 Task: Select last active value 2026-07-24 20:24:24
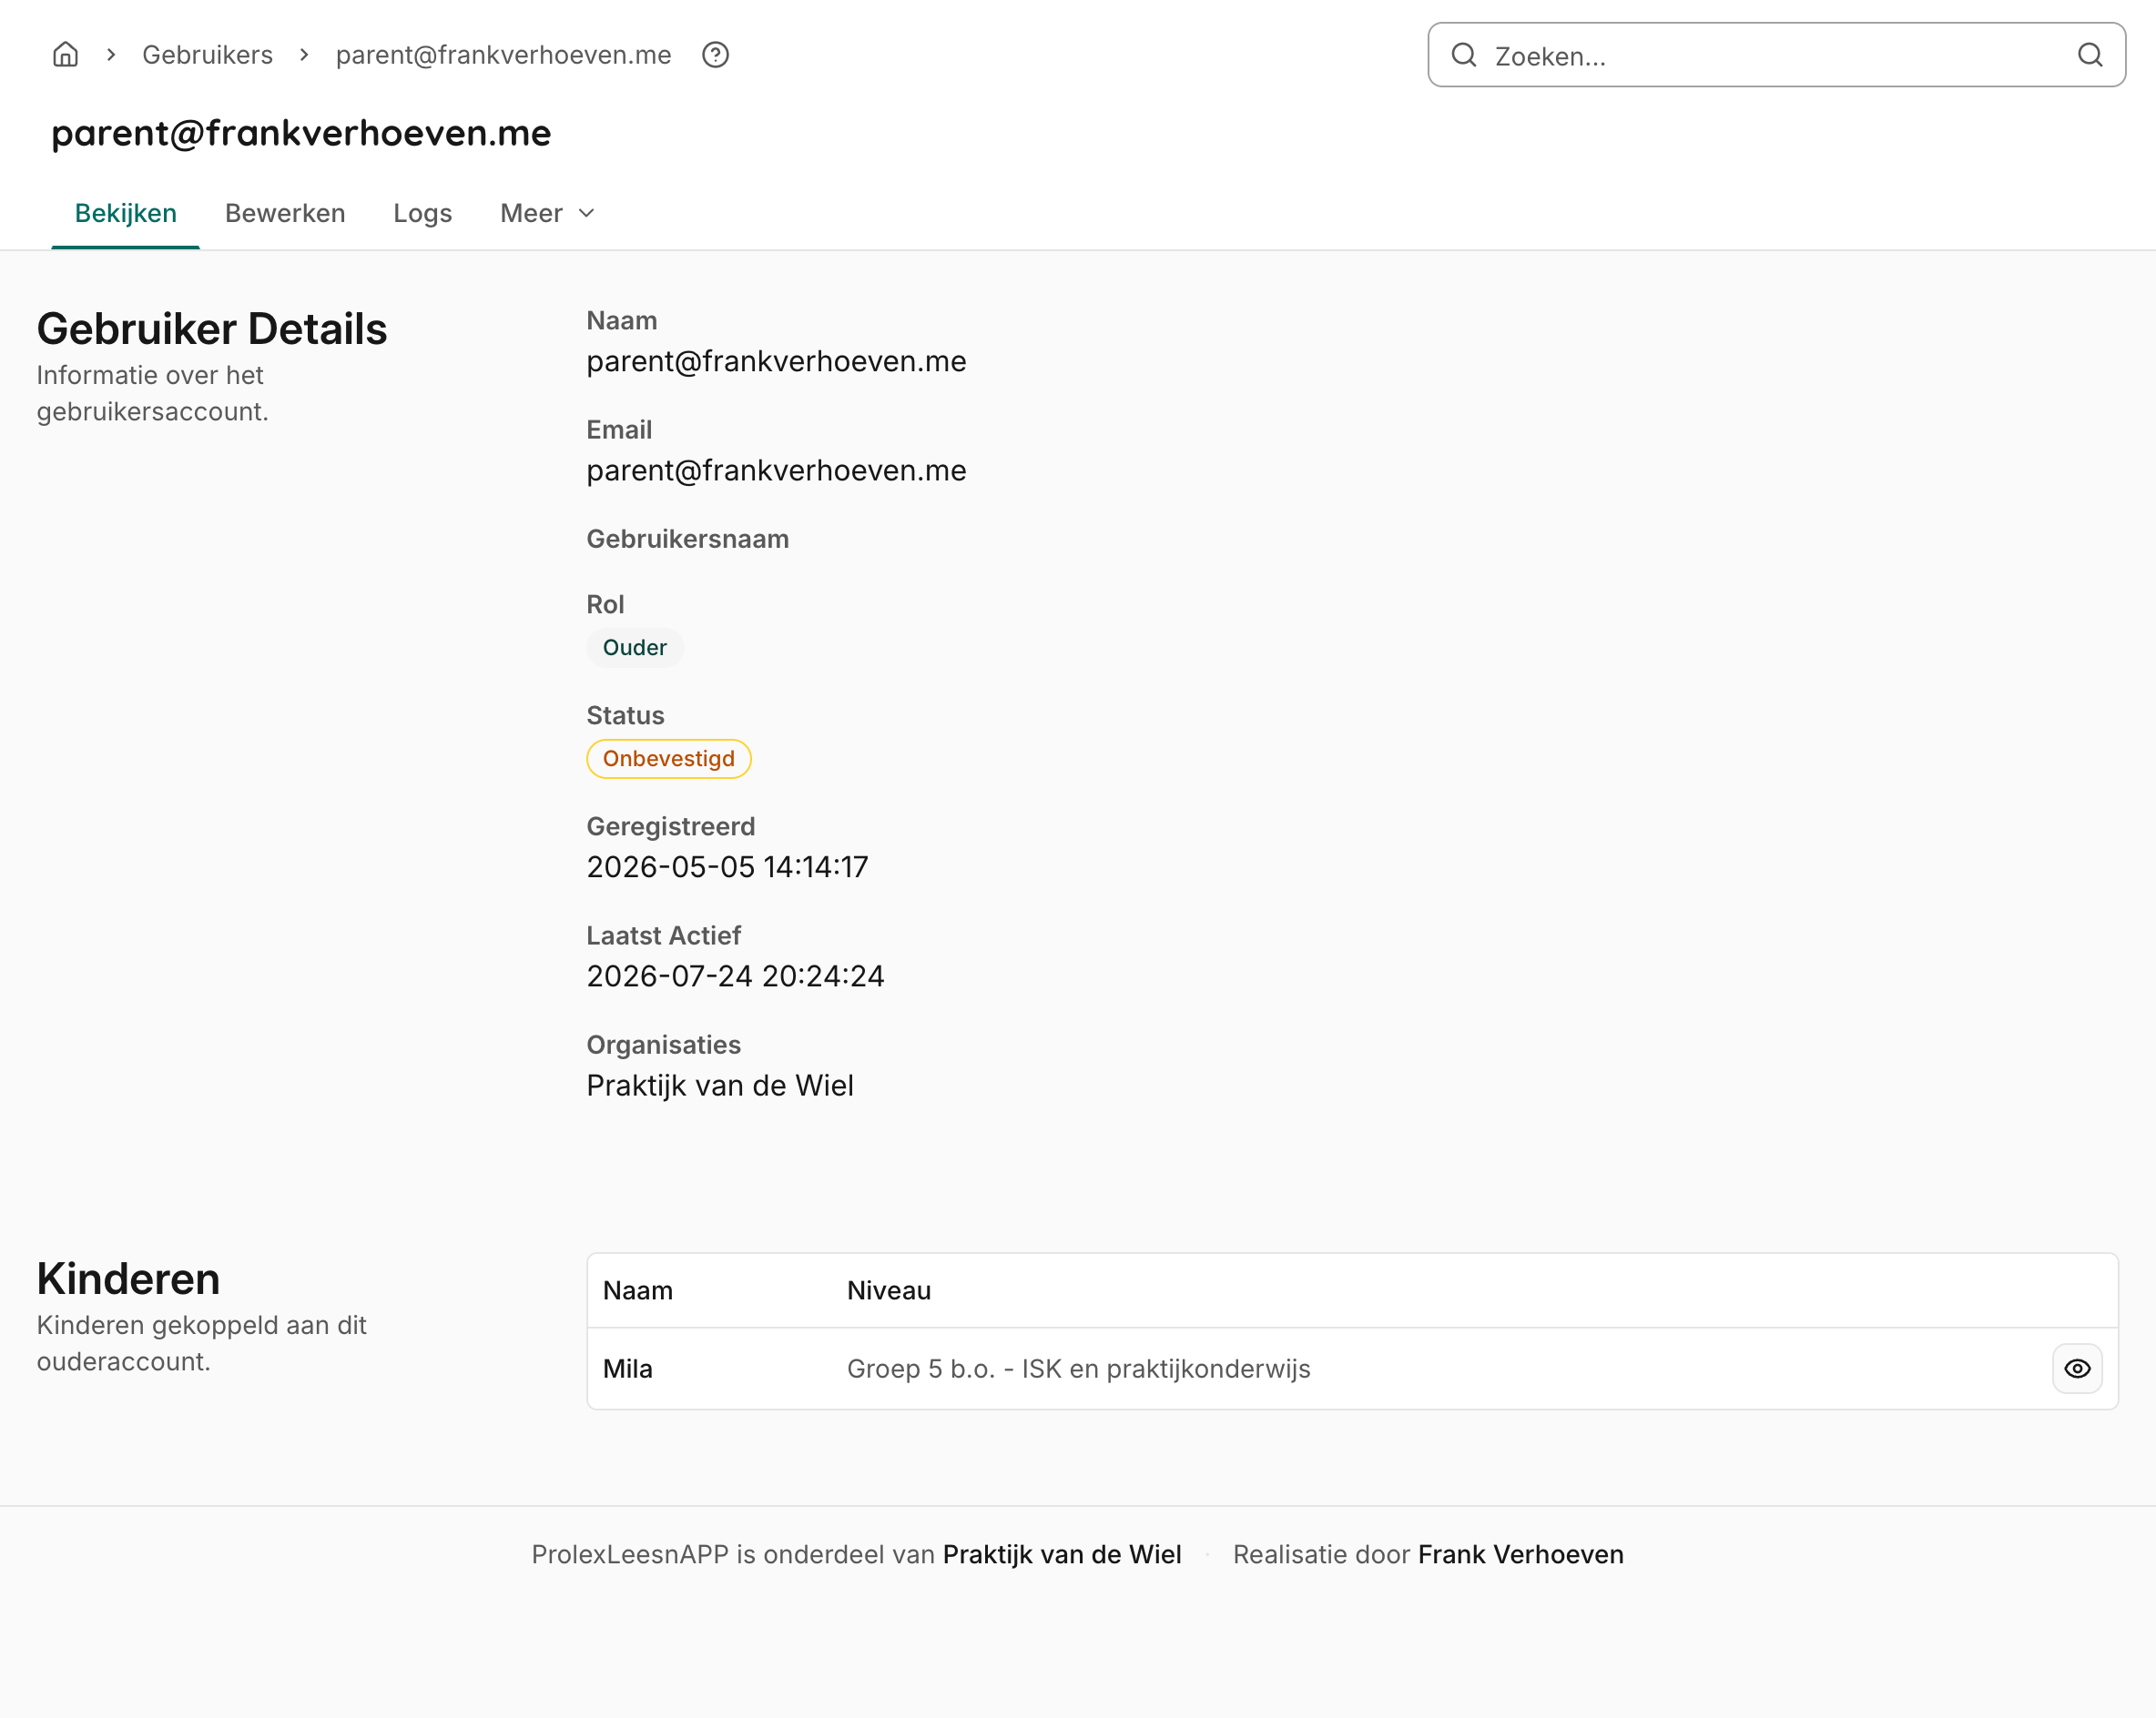click(x=735, y=976)
